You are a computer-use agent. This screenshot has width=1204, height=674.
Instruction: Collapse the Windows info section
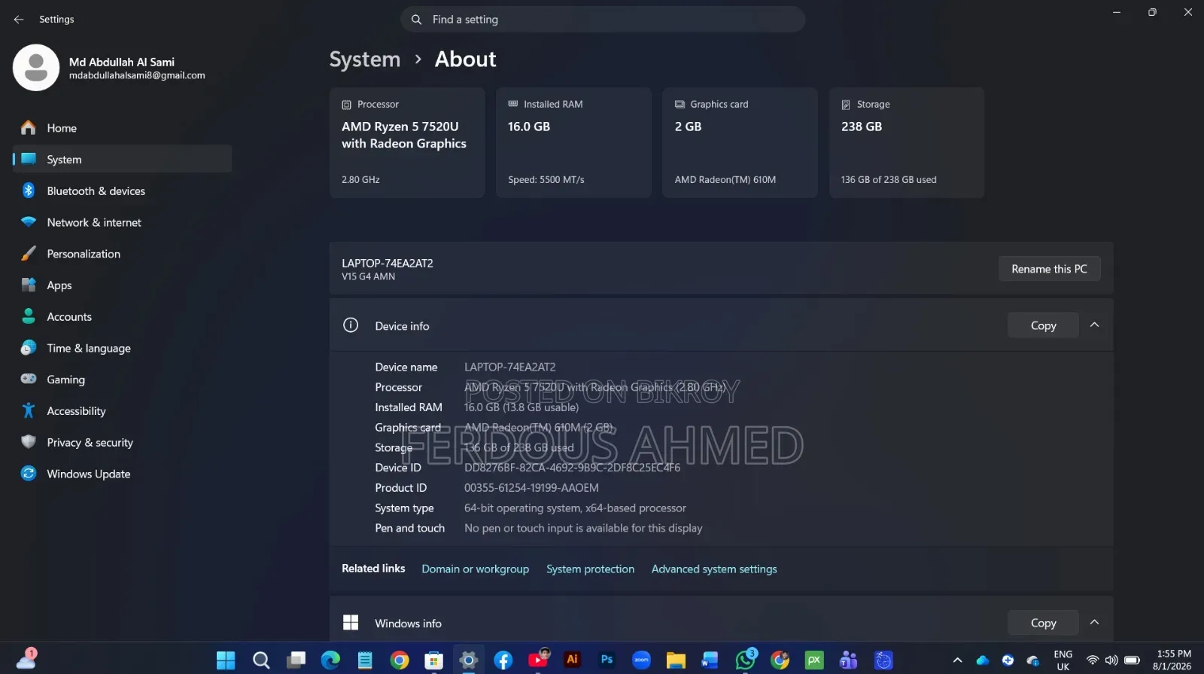tap(1095, 623)
